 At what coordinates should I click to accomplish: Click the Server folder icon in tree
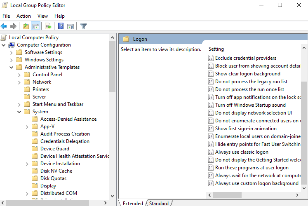point(27,97)
